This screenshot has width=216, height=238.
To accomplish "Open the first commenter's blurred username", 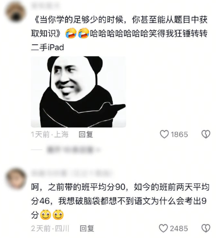I will 45,6.
